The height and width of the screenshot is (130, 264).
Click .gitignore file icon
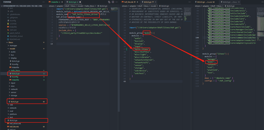pyautogui.click(x=8, y=17)
